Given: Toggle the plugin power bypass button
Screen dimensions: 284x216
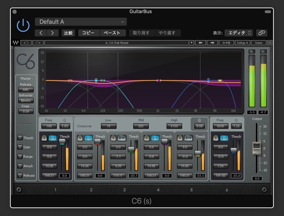Looking at the screenshot, I should tap(23, 25).
